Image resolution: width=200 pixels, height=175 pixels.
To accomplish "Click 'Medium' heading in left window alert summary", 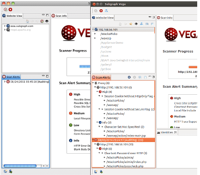I will point(79,113).
